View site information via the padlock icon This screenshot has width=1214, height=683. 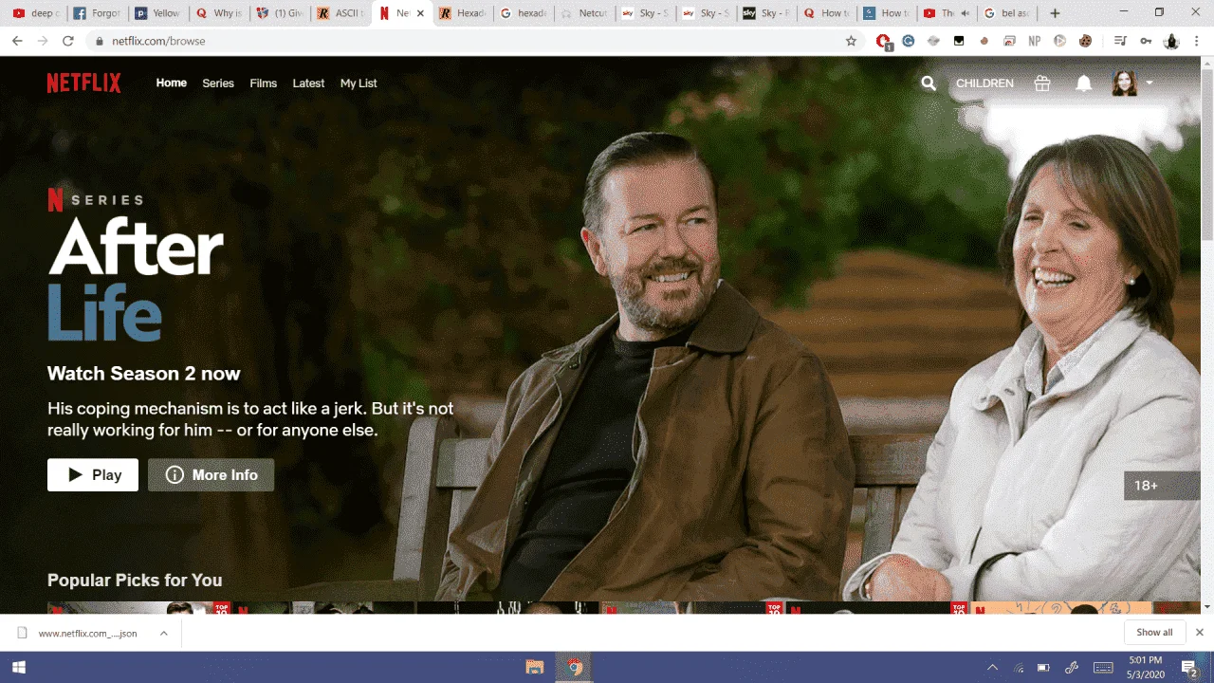tap(100, 41)
